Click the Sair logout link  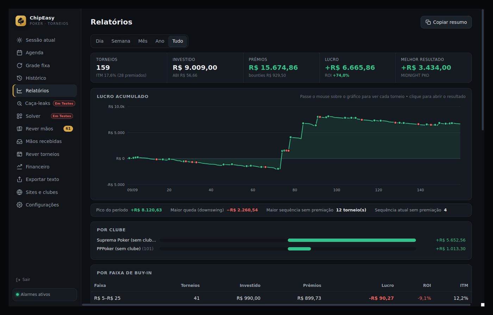[x=23, y=279]
